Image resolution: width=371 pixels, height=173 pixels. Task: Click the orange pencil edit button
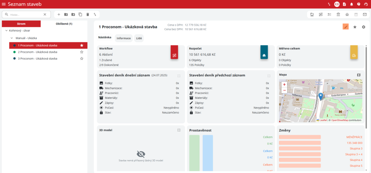point(346,27)
